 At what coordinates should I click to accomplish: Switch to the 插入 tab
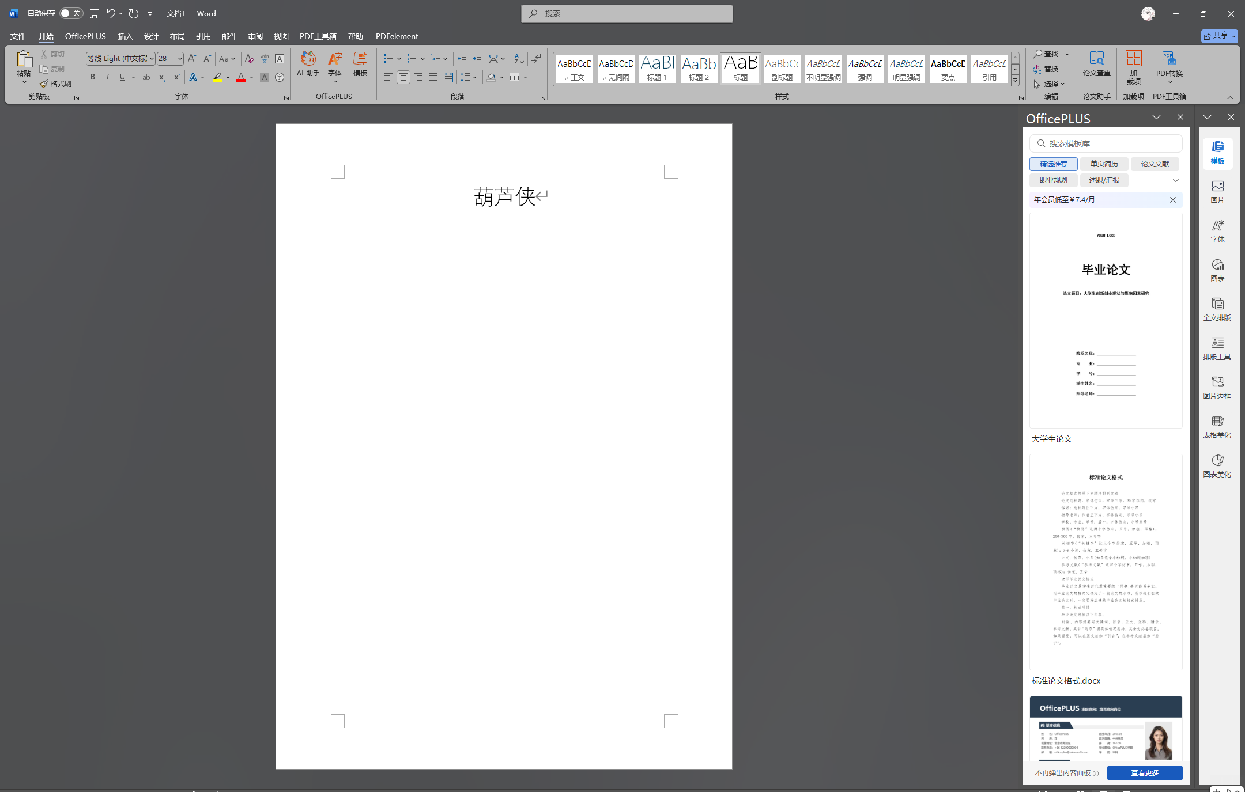pos(125,36)
